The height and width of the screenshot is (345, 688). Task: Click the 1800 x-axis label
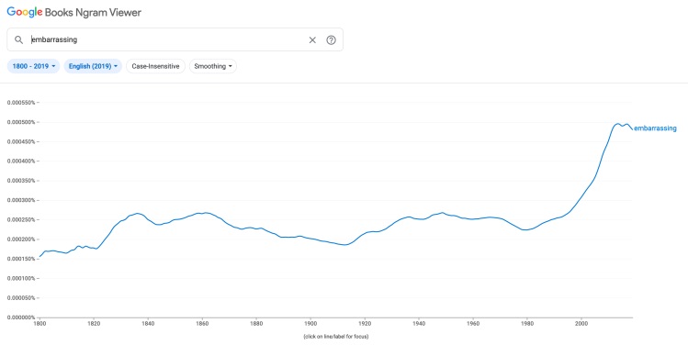pyautogui.click(x=39, y=324)
